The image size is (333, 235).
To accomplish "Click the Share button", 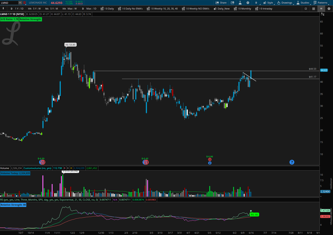I will click(221, 2).
